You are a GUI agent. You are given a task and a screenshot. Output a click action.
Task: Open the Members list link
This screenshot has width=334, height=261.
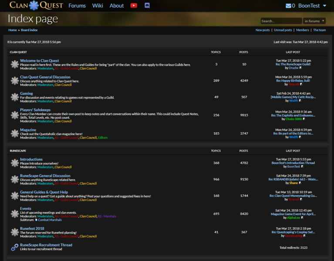point(303,30)
